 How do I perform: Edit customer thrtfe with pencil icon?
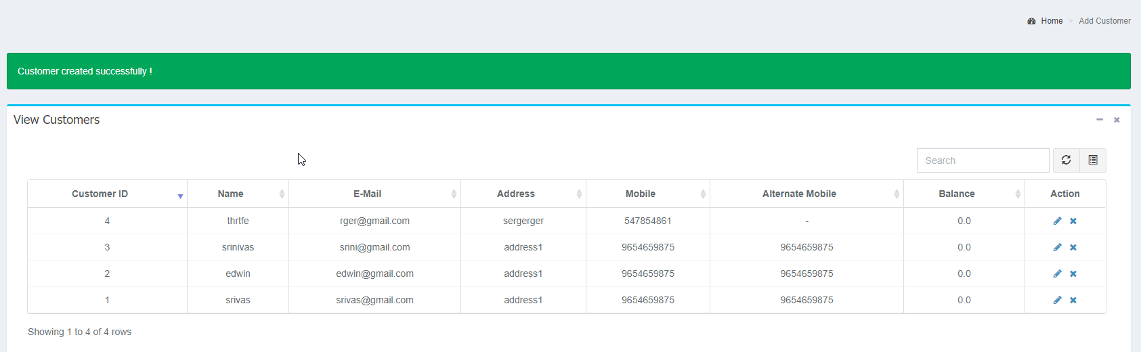(1057, 221)
